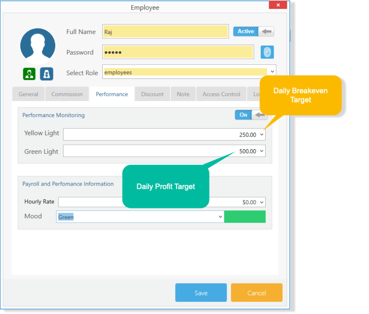Click the Full Name input field

(165, 31)
